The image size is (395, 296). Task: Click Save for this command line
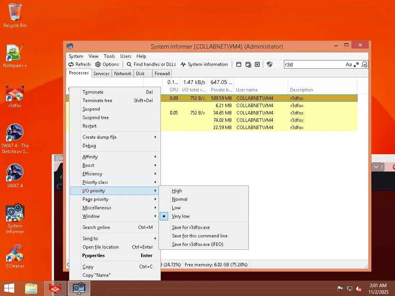[204, 236]
